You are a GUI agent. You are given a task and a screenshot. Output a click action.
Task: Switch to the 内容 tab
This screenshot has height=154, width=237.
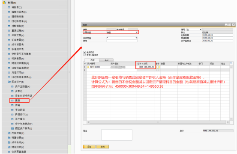(x=92, y=60)
